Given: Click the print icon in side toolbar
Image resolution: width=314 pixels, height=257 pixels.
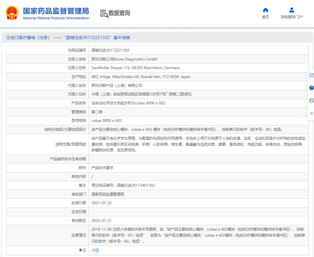Looking at the screenshot, I should coord(311,100).
